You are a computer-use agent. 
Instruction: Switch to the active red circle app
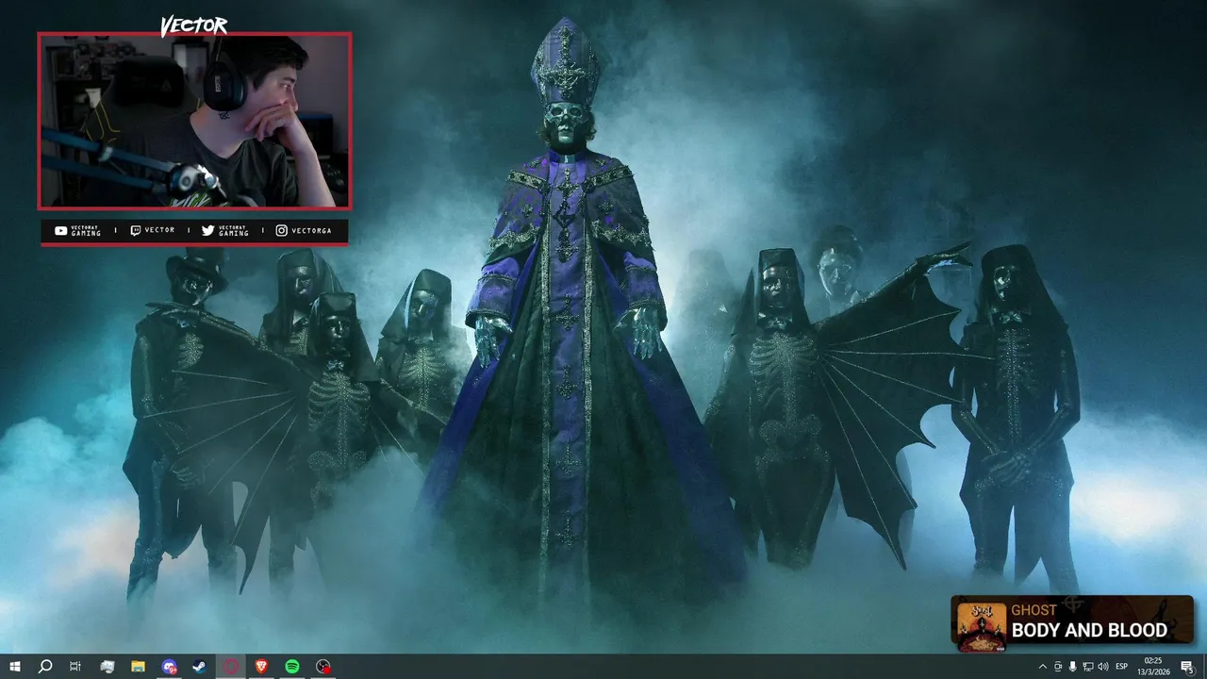point(231,667)
